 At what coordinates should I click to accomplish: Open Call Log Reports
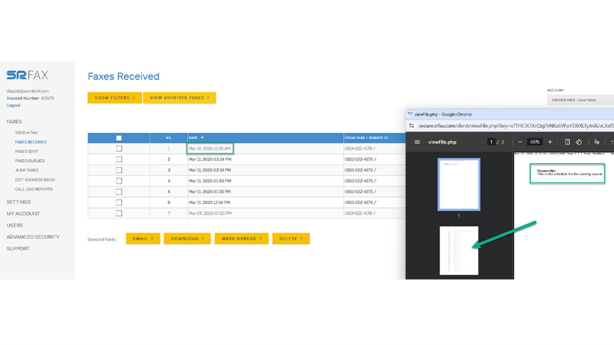coord(34,189)
